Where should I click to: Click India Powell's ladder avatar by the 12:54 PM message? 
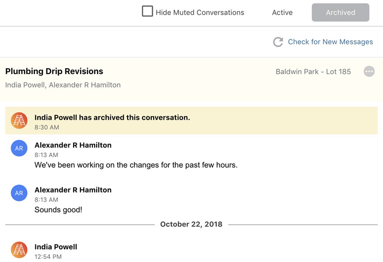click(x=19, y=250)
